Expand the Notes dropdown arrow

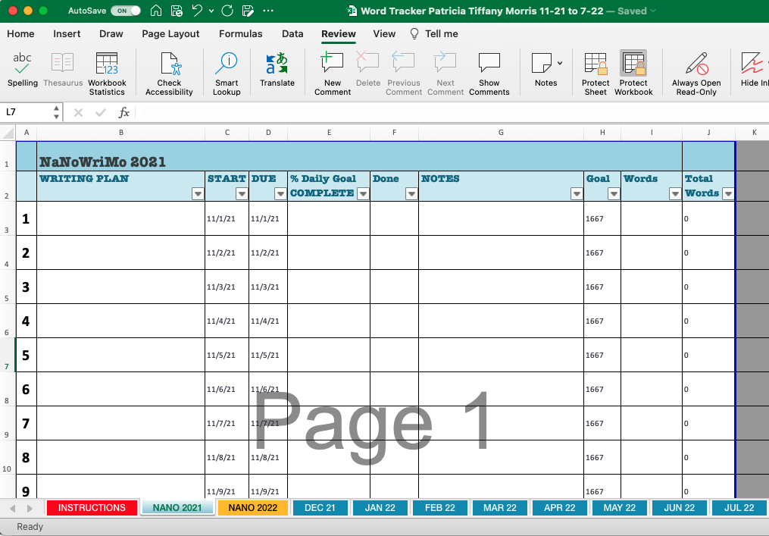pos(560,63)
